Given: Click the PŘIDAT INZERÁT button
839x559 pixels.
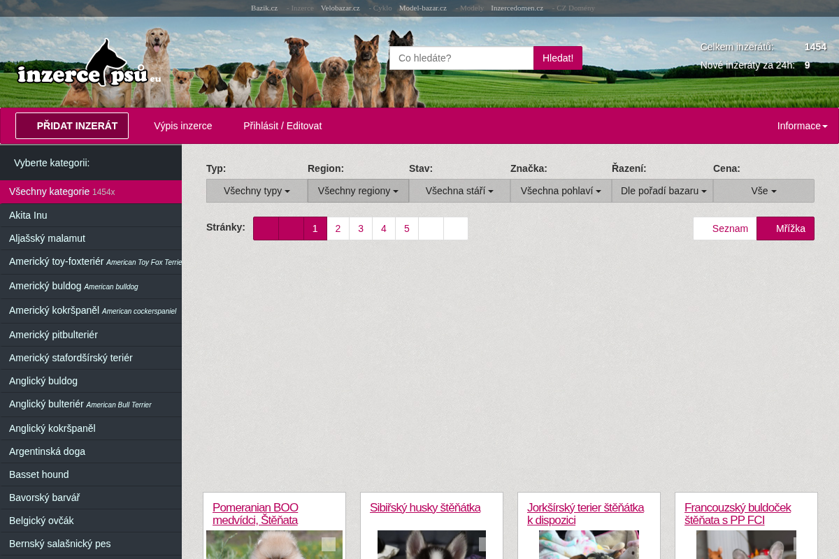Looking at the screenshot, I should coord(72,126).
